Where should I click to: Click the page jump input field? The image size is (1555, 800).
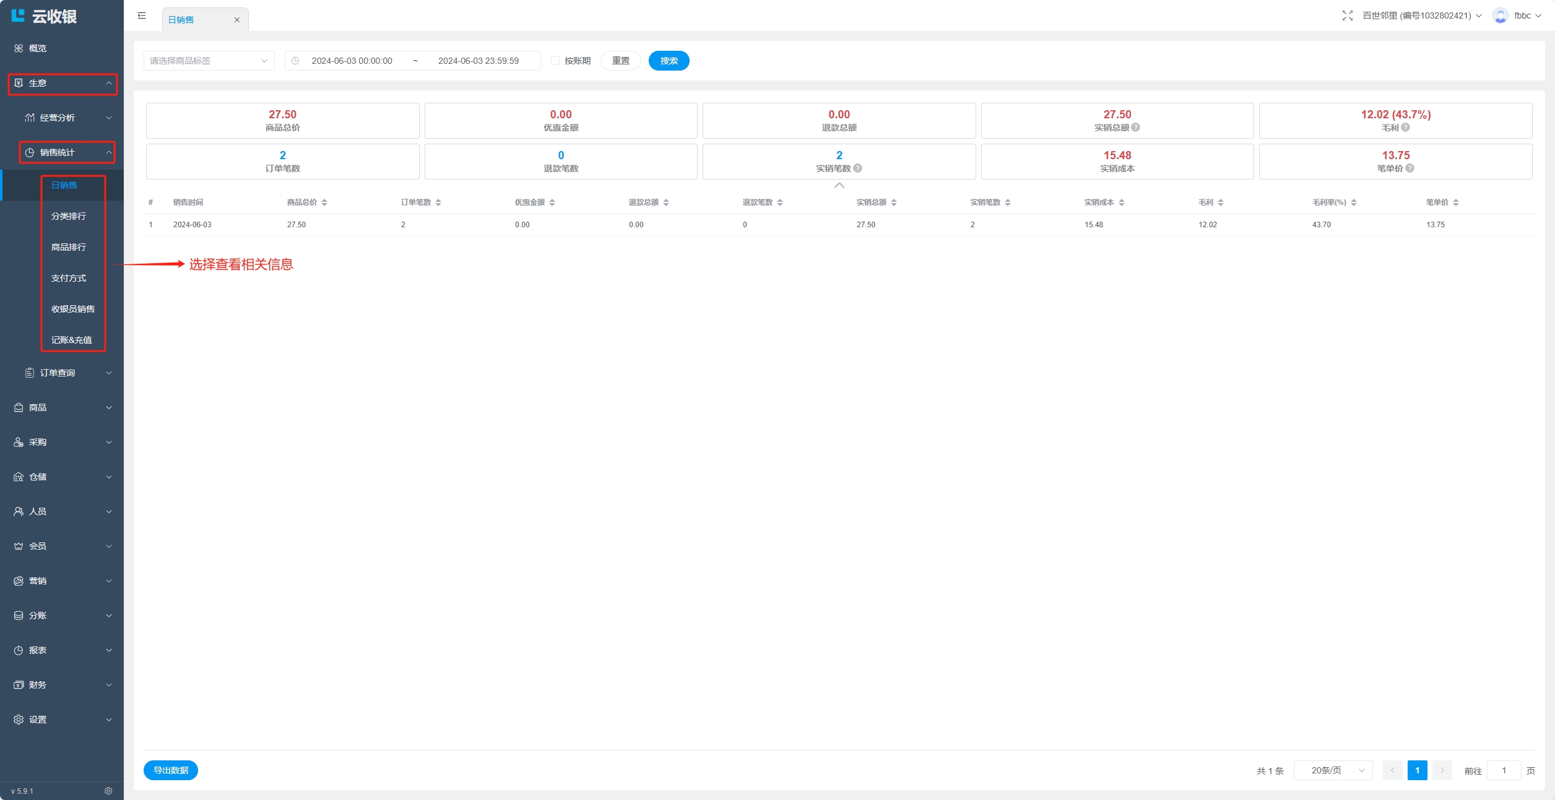[1503, 770]
